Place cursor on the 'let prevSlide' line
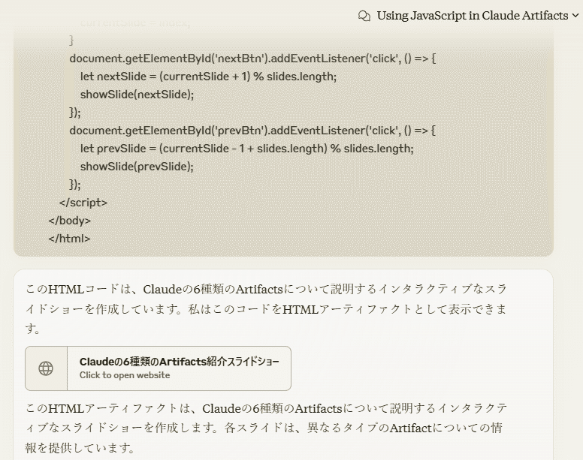The height and width of the screenshot is (460, 583). (x=247, y=149)
